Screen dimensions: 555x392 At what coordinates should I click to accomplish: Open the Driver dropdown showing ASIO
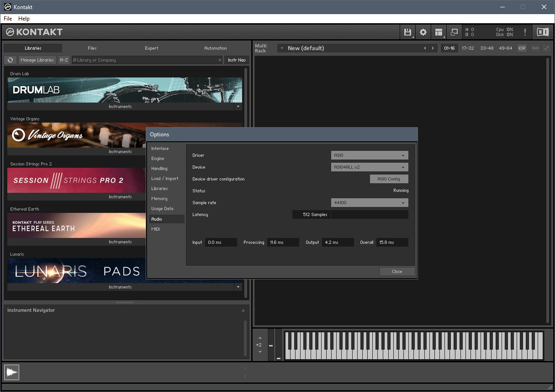[370, 155]
